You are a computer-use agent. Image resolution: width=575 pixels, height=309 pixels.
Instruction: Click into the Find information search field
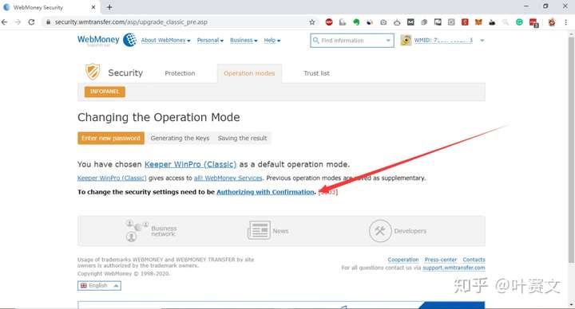[352, 41]
